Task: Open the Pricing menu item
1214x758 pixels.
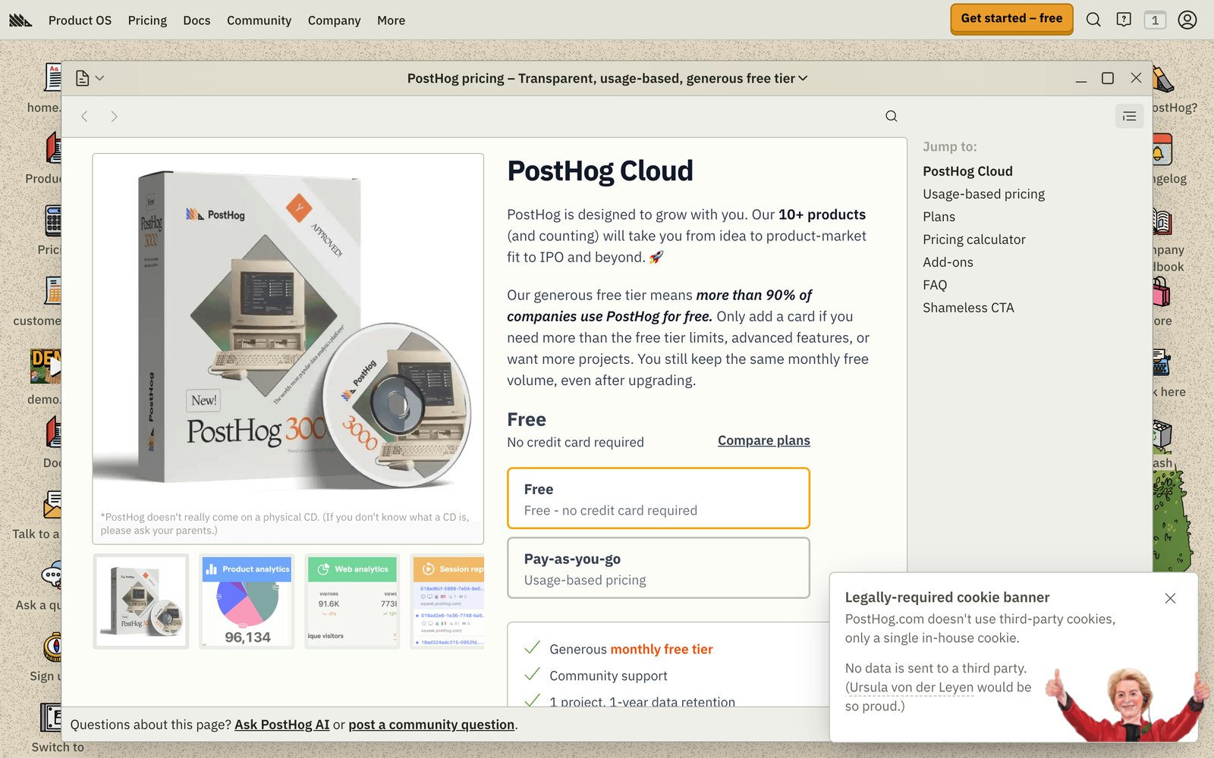Action: click(147, 20)
